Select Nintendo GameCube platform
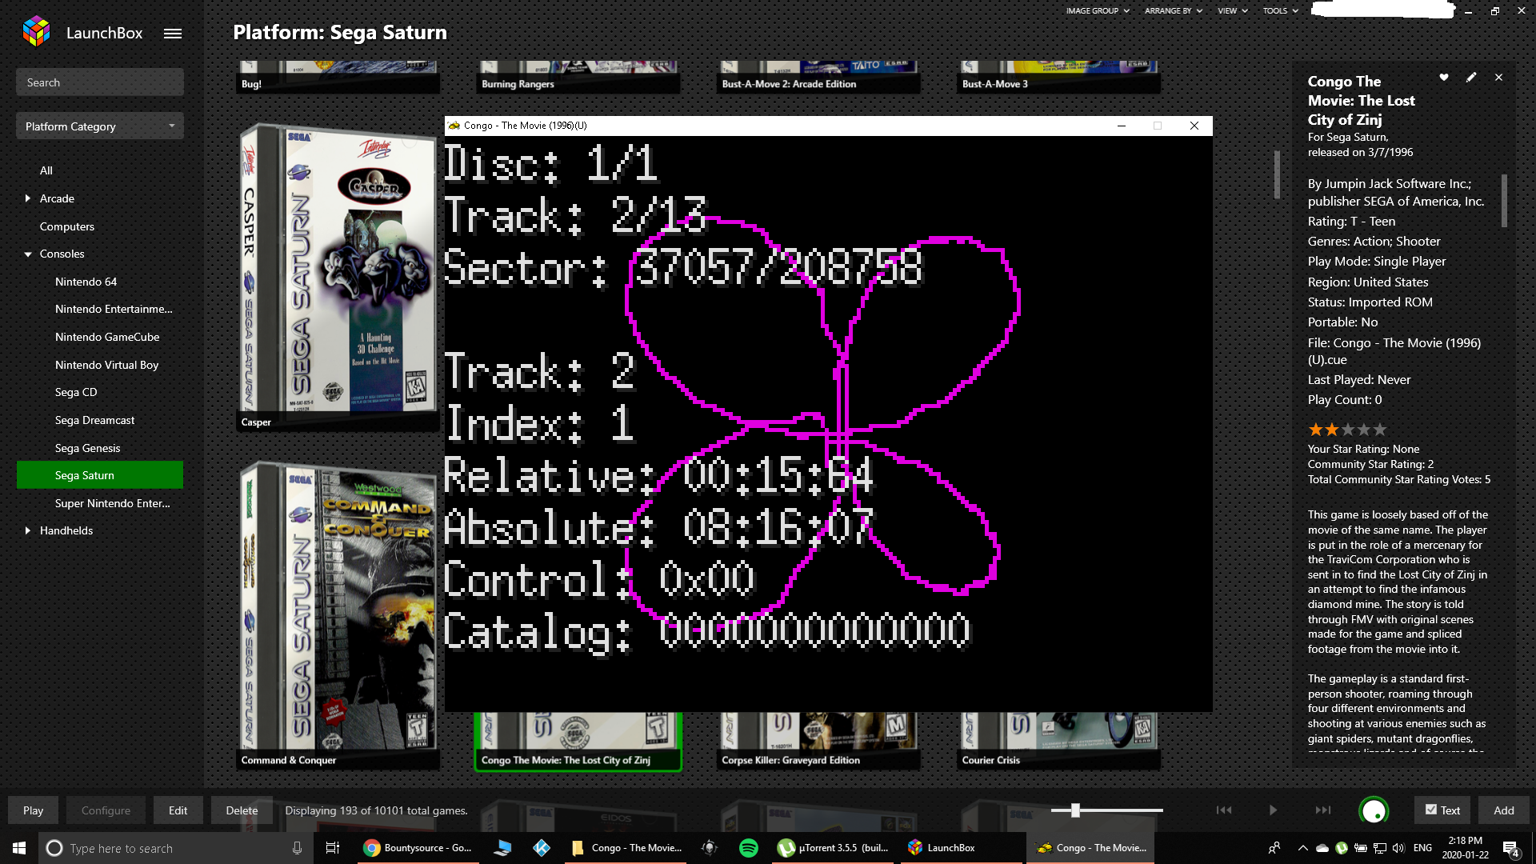This screenshot has width=1536, height=864. pos(107,337)
